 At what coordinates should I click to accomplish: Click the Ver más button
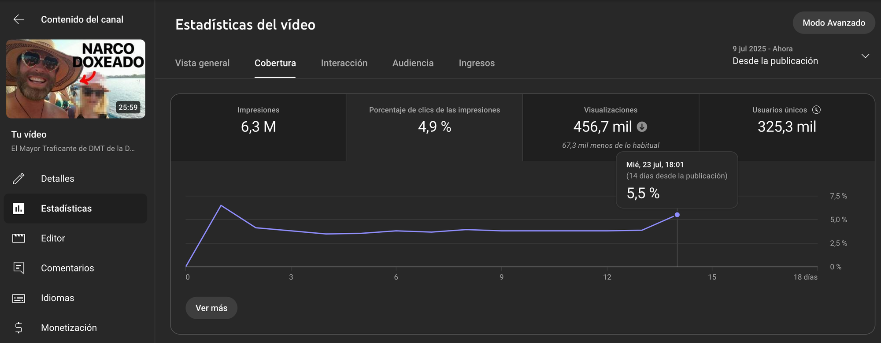[x=211, y=308]
